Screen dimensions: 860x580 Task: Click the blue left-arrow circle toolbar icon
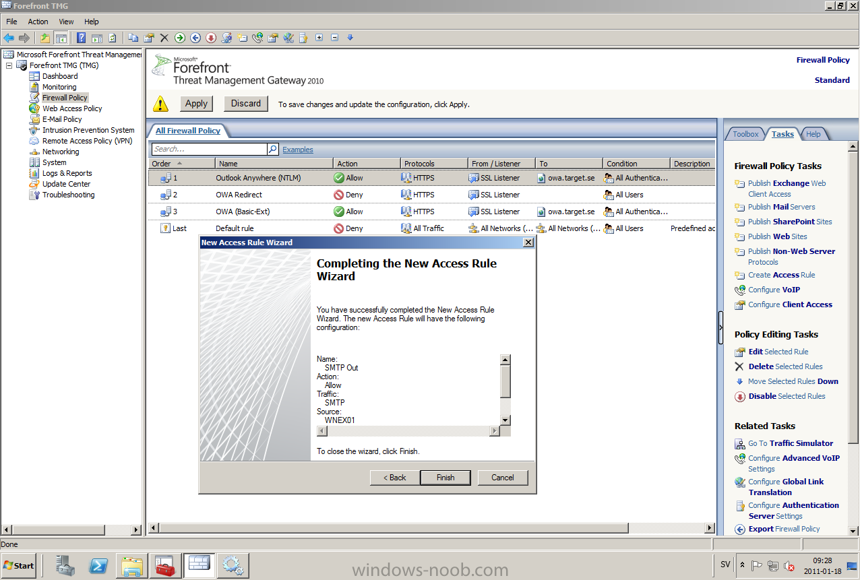click(195, 38)
